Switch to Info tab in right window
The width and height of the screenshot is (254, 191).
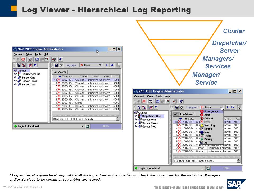tap(176, 114)
